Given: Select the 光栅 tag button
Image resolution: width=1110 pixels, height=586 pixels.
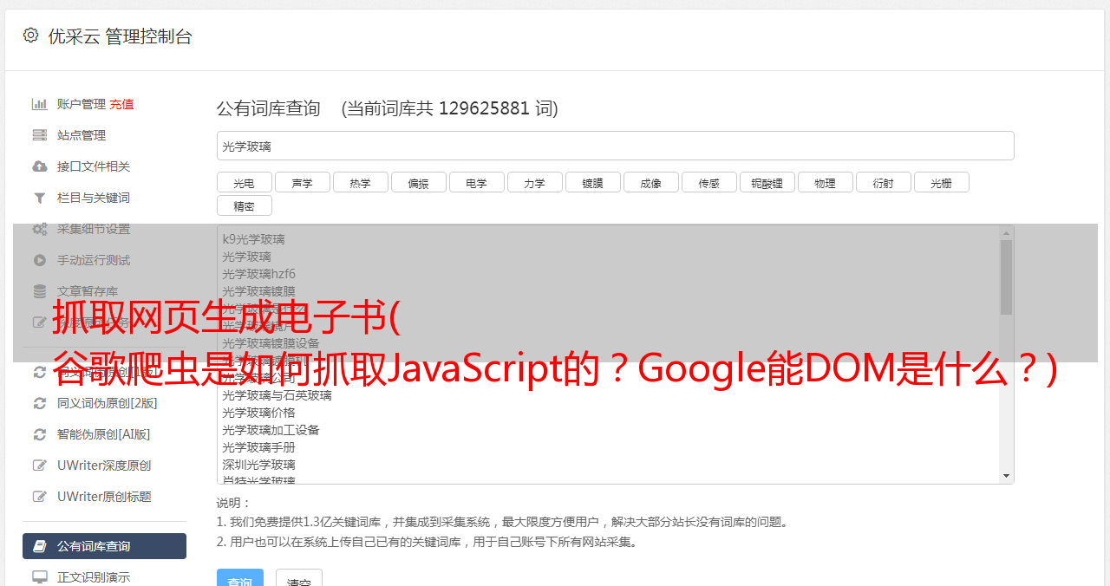Looking at the screenshot, I should tap(941, 183).
